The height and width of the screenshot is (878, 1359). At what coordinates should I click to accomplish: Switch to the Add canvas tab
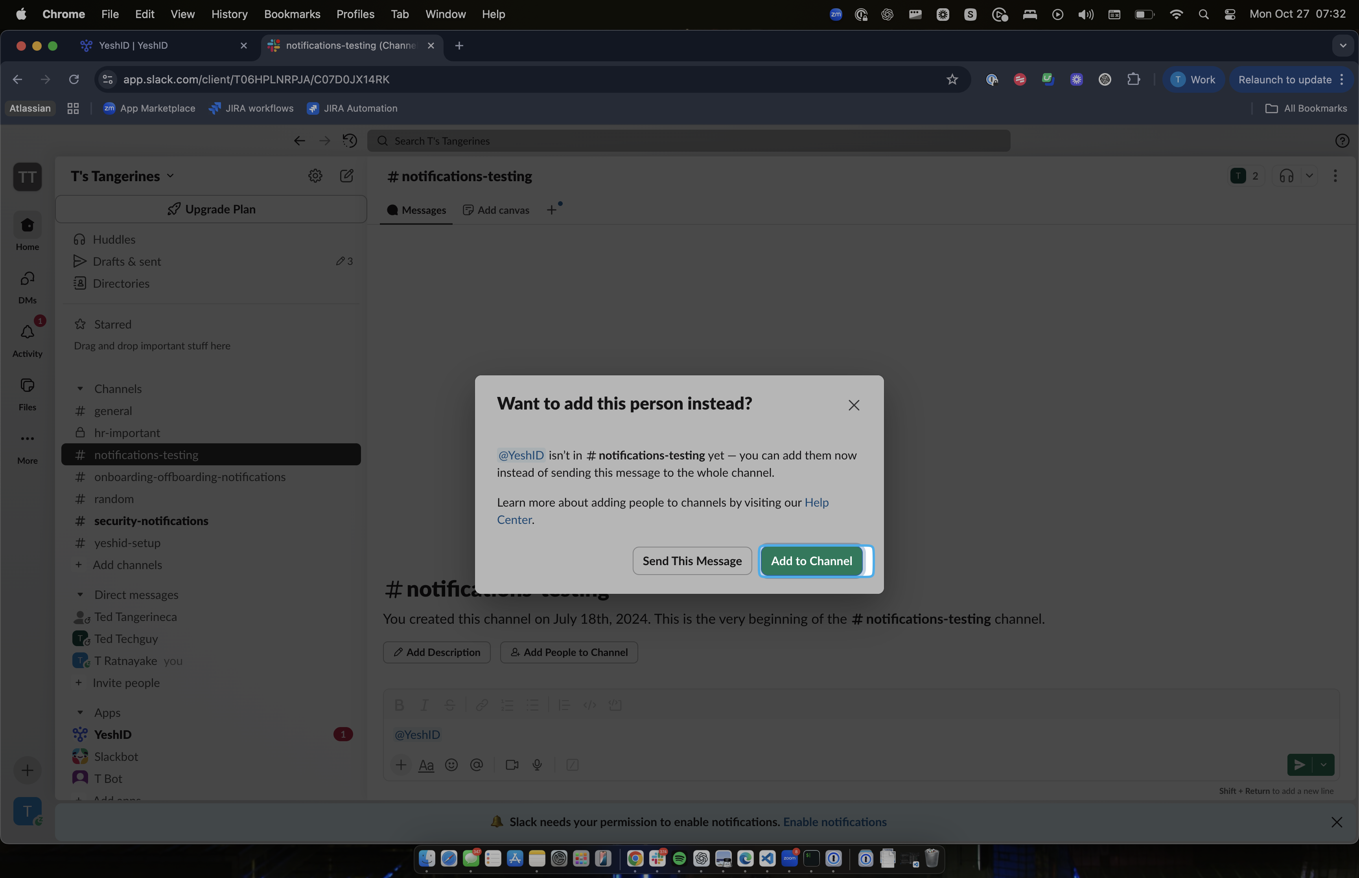tap(496, 210)
